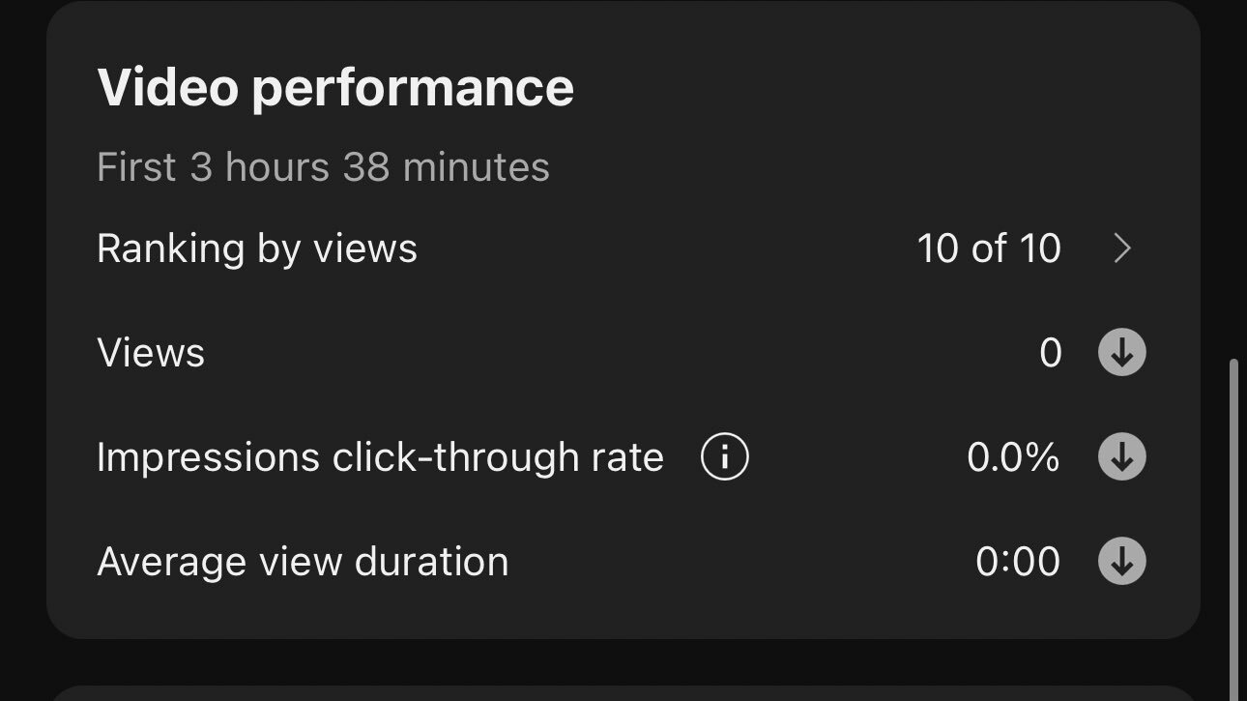Tap the down arrow next to Average view duration
Viewport: 1247px width, 701px height.
pos(1122,561)
